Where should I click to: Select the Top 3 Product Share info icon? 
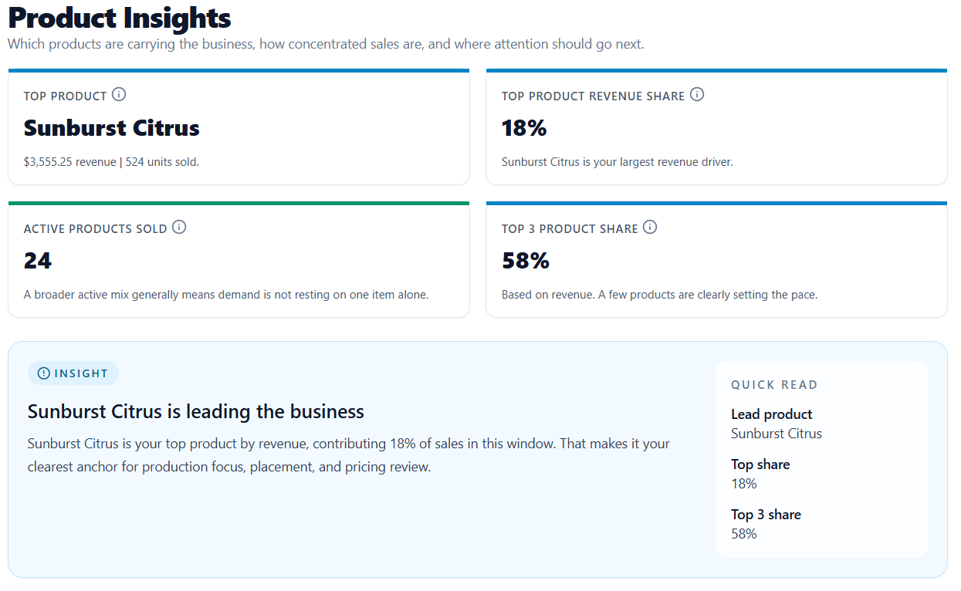coord(650,227)
